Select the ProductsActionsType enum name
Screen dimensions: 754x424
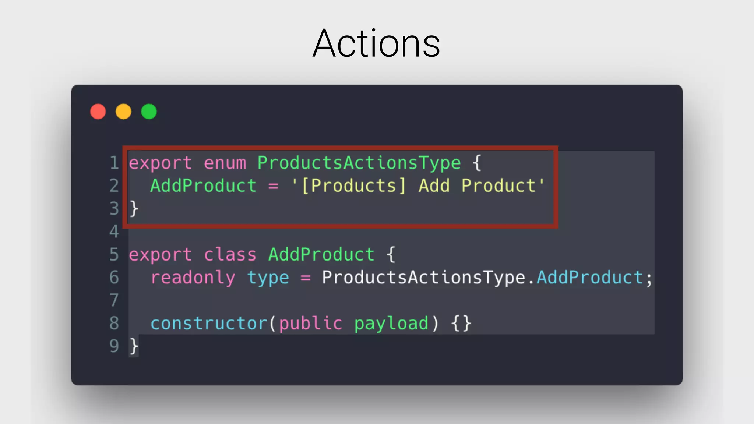pos(359,163)
